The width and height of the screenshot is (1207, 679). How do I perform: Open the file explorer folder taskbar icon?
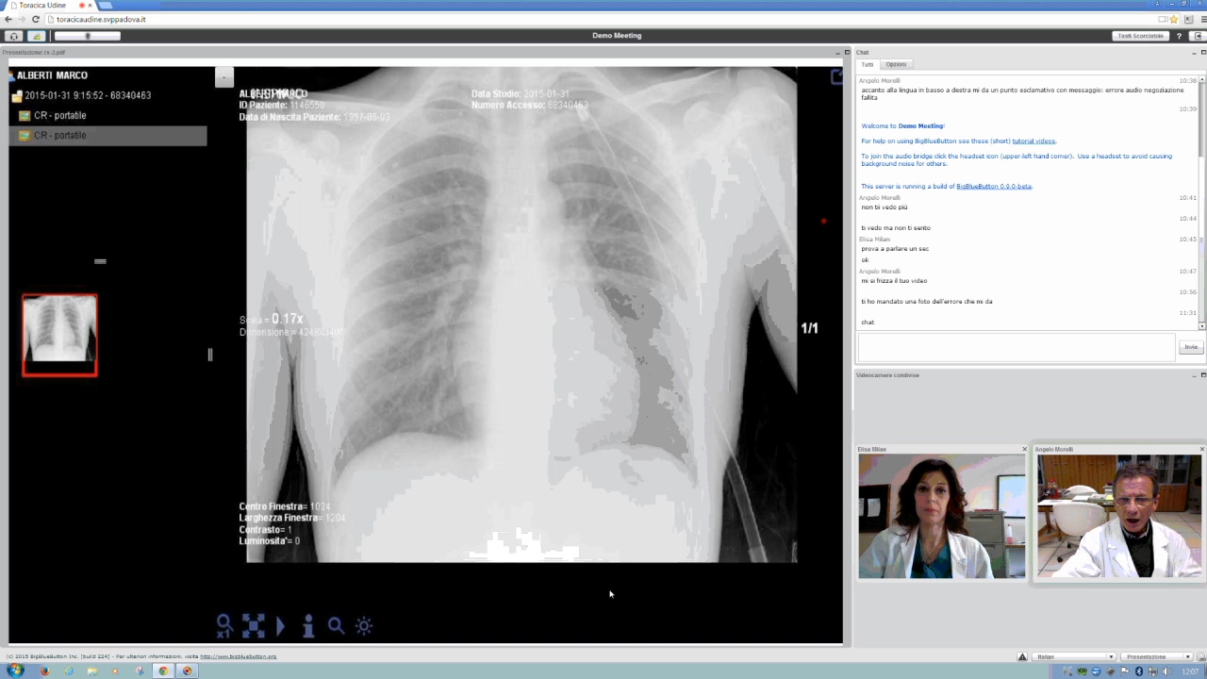[92, 671]
